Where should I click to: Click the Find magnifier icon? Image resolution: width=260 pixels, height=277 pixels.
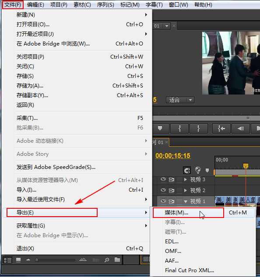(107, 260)
